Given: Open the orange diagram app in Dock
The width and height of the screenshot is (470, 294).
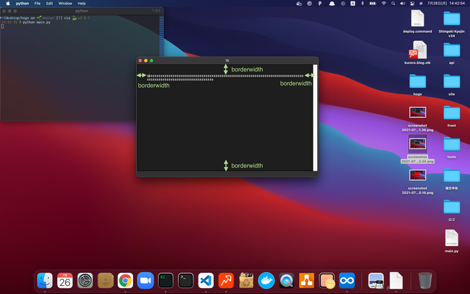Looking at the screenshot, I should (x=307, y=280).
